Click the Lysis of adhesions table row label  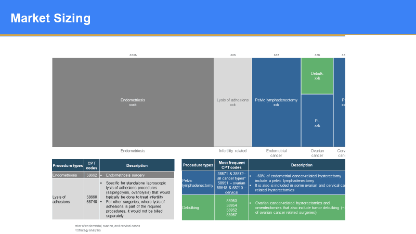[x=68, y=199]
